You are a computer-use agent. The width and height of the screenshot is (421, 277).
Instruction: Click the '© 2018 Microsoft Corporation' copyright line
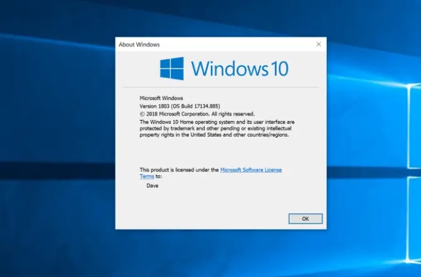(x=197, y=114)
